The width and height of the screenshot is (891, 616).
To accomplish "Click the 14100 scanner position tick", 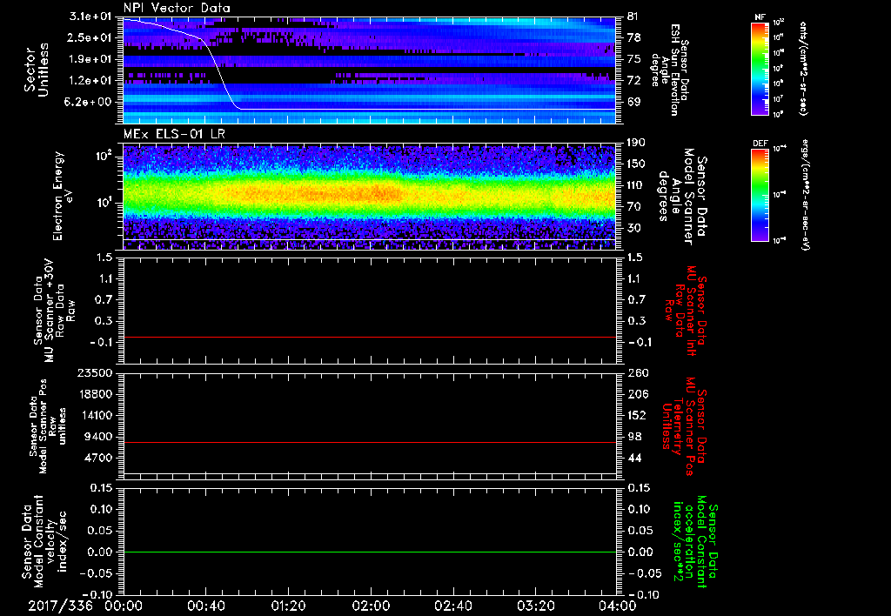I will click(x=97, y=415).
